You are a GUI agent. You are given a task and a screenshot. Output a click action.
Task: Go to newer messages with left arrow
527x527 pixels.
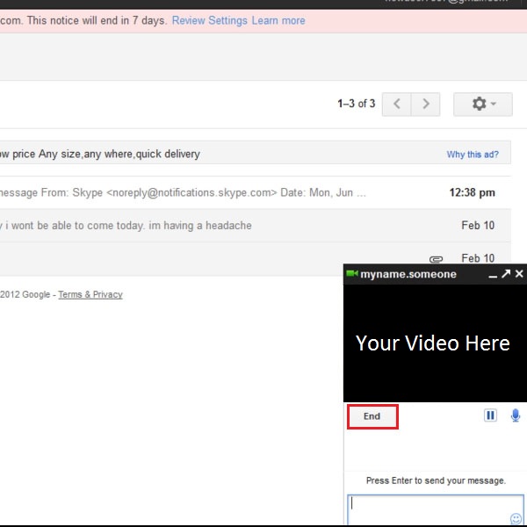point(397,105)
